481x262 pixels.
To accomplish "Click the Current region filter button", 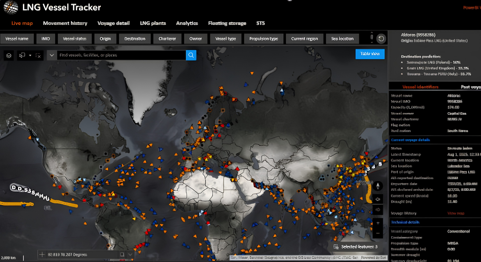I will (305, 39).
